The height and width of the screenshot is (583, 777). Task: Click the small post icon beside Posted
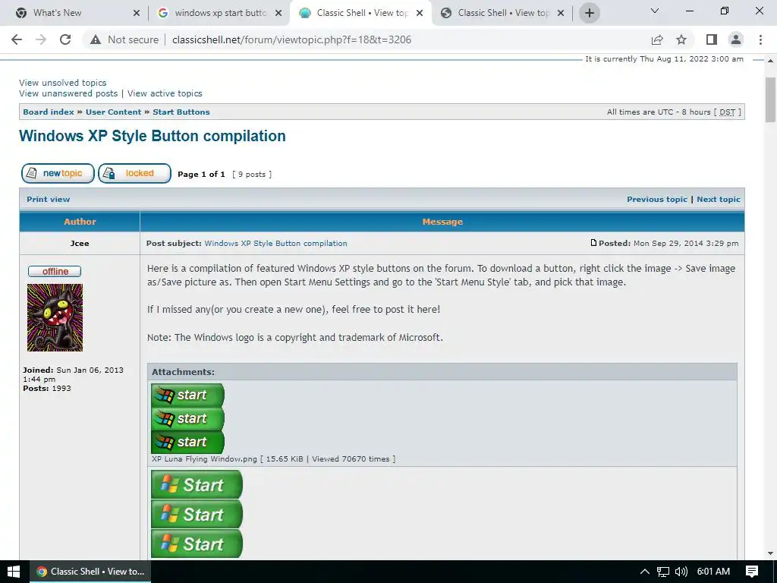[593, 243]
